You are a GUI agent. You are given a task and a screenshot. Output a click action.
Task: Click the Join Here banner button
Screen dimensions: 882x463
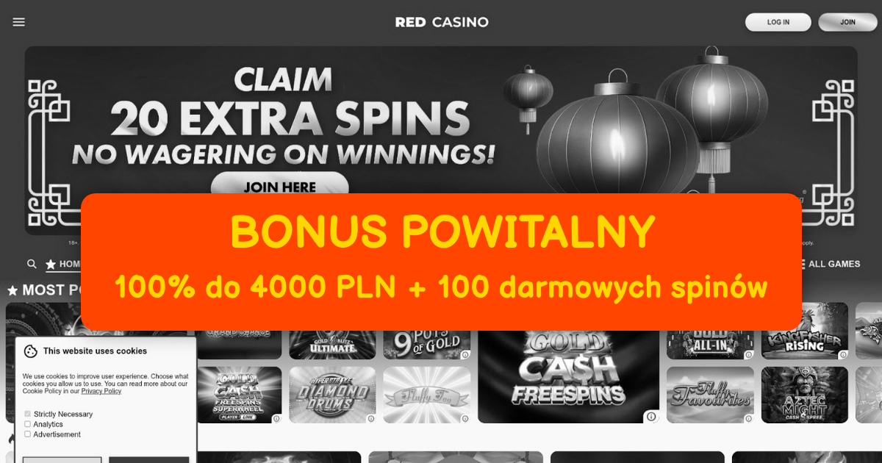pos(280,185)
